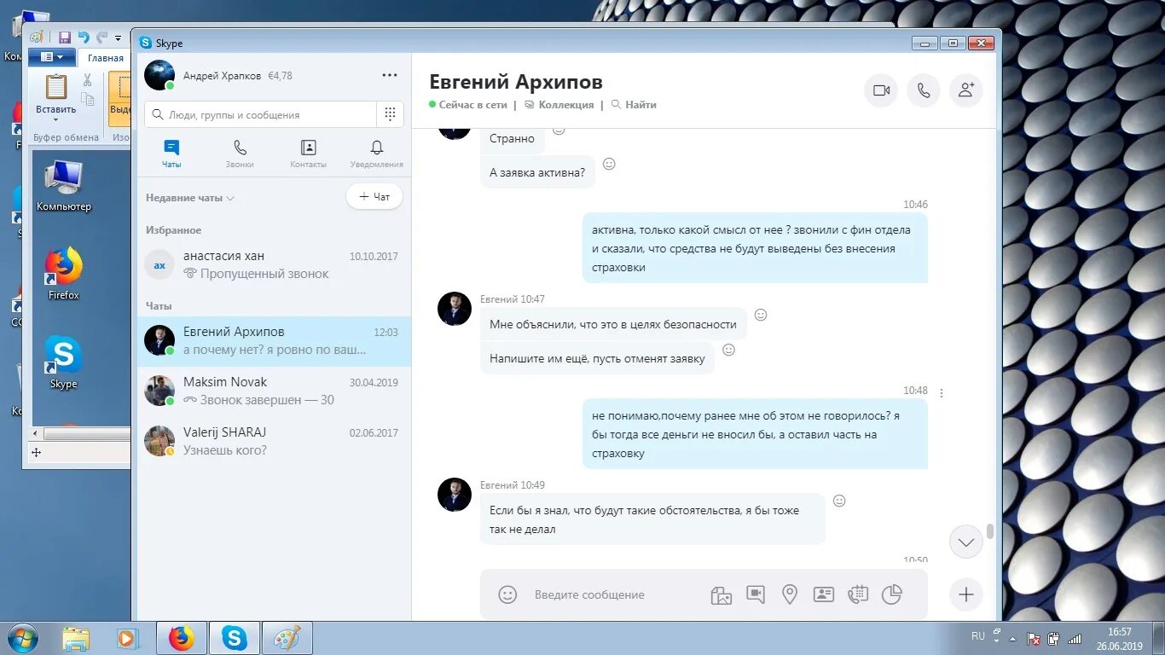Screen dimensions: 1165x655
Task: Switch to Skype on the taskbar
Action: click(235, 638)
